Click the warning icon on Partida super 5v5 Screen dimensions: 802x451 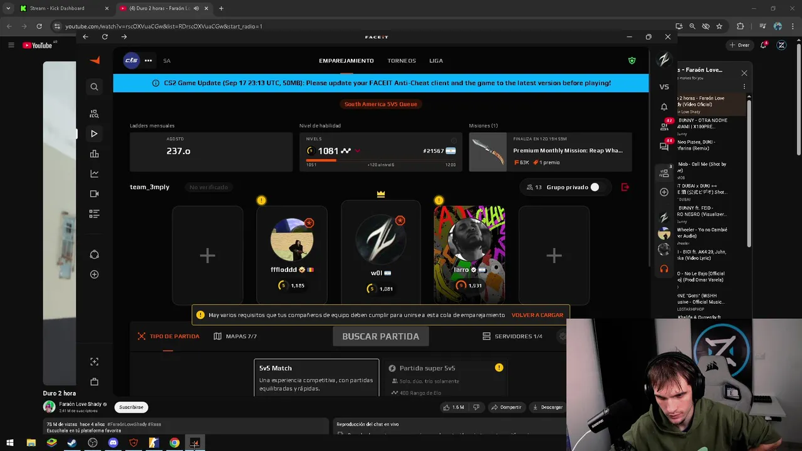499,368
